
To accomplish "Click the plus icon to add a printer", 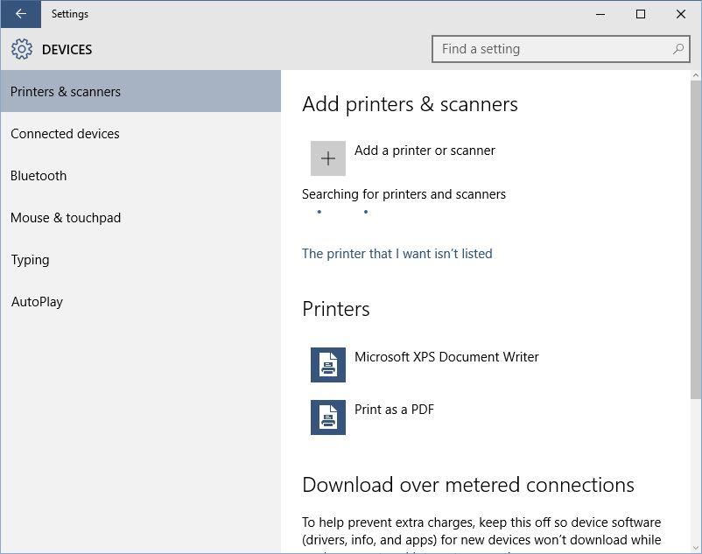I will tap(328, 158).
